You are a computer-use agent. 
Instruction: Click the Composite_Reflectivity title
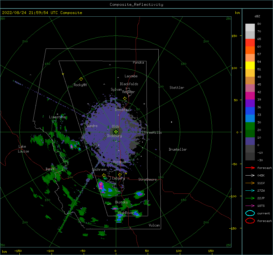136,5
